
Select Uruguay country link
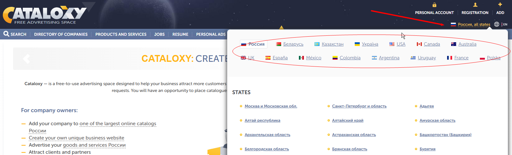(427, 58)
